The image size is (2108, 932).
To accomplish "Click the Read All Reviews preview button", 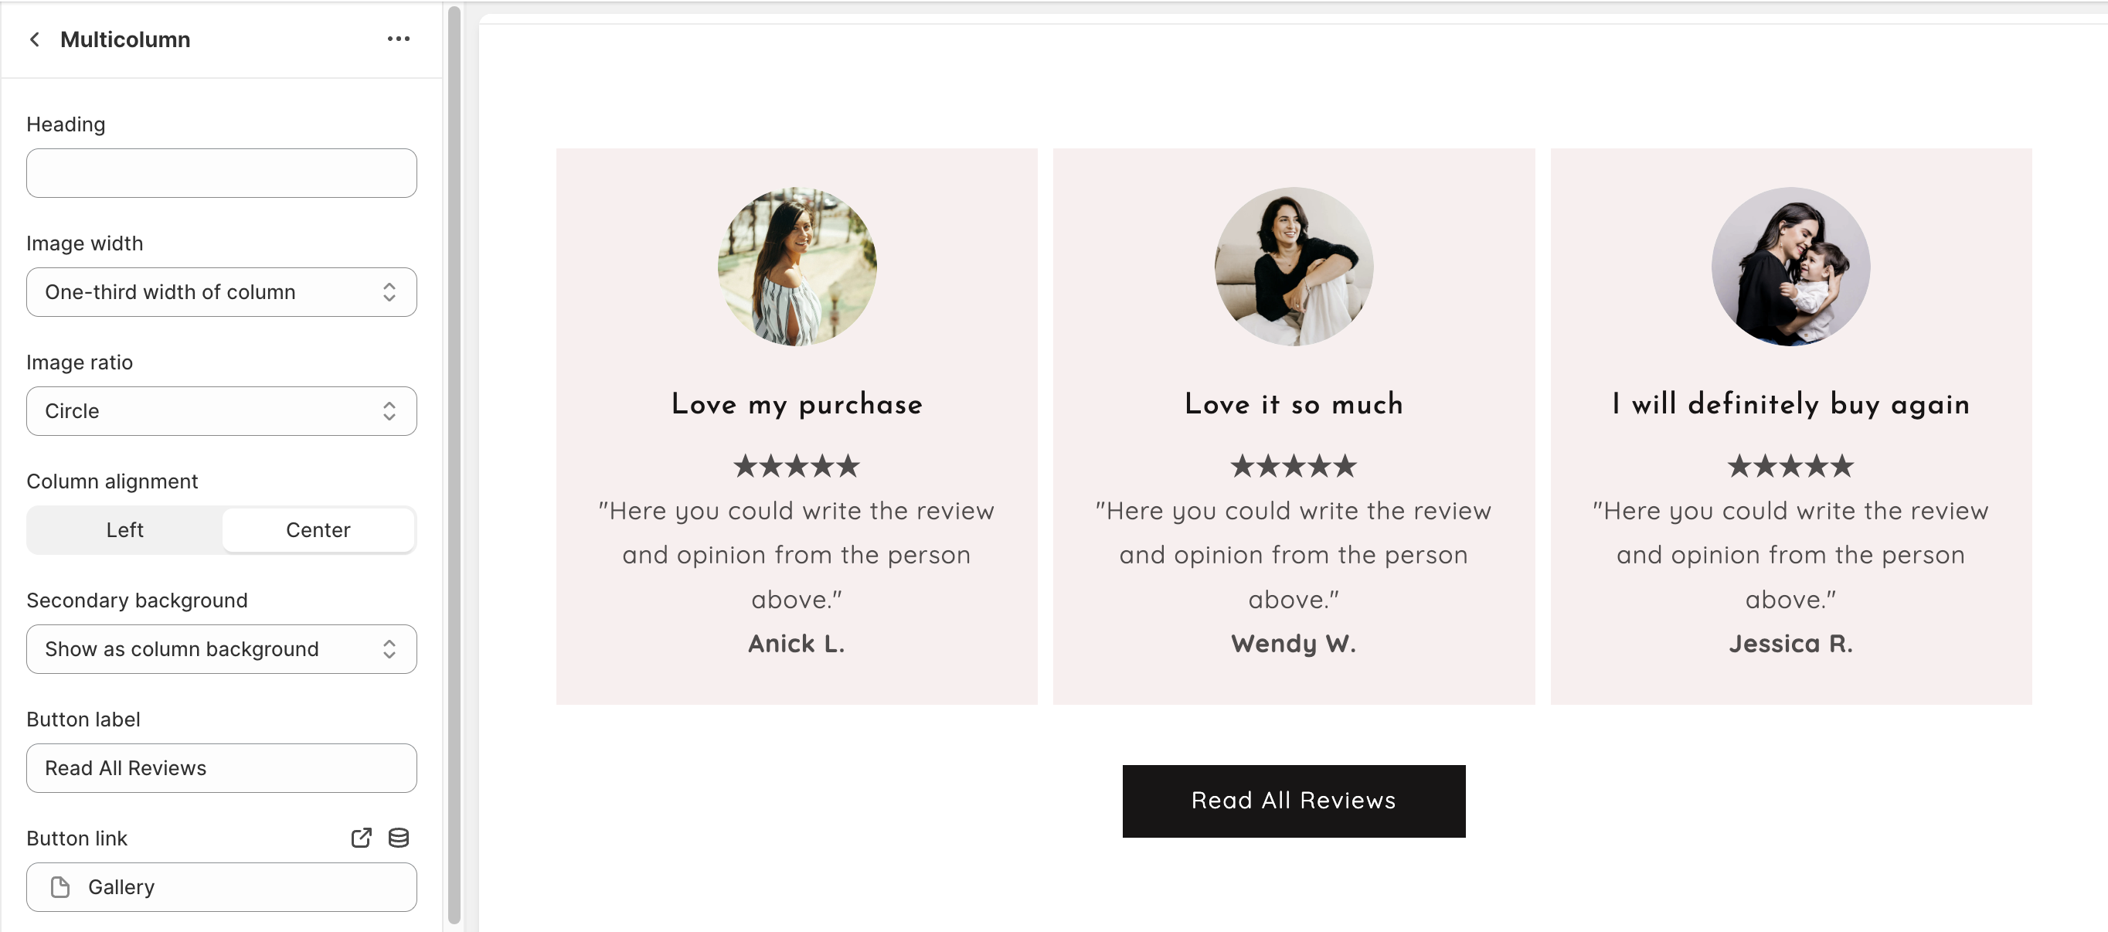I will 1293,801.
